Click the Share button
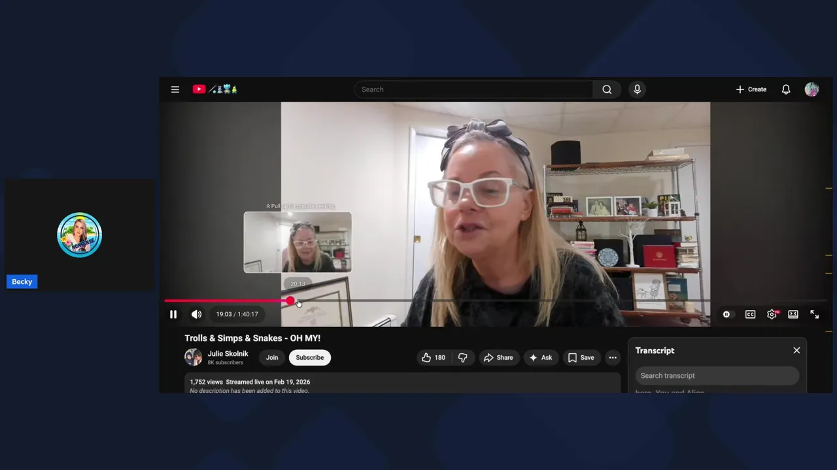The width and height of the screenshot is (837, 470). point(498,357)
